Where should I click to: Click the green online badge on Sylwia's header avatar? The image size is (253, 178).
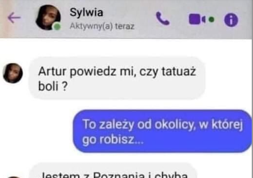pyautogui.click(x=57, y=26)
